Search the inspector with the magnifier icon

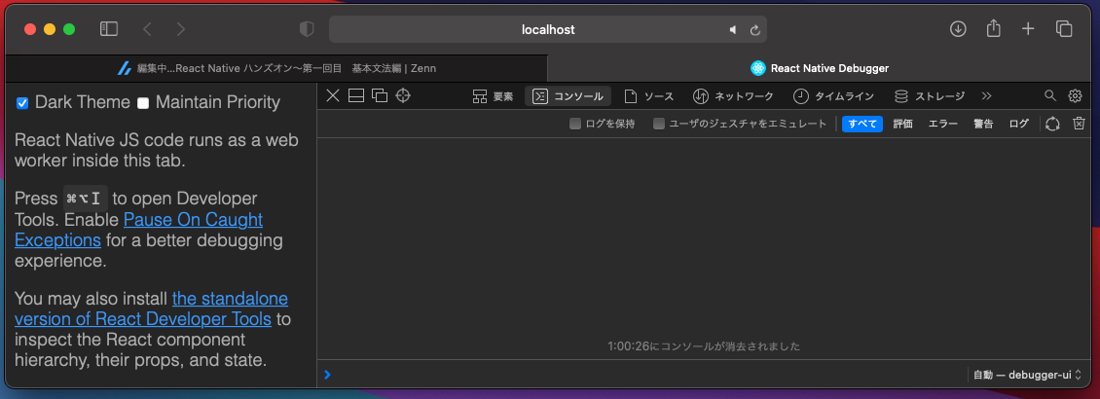(x=1050, y=95)
